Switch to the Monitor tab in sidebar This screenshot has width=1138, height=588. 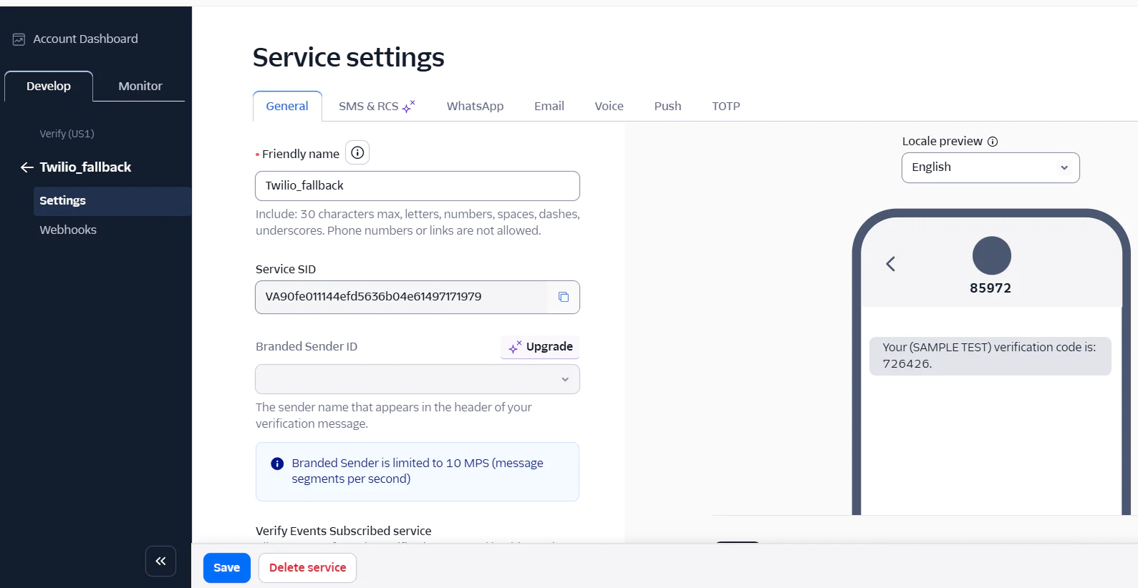[140, 86]
